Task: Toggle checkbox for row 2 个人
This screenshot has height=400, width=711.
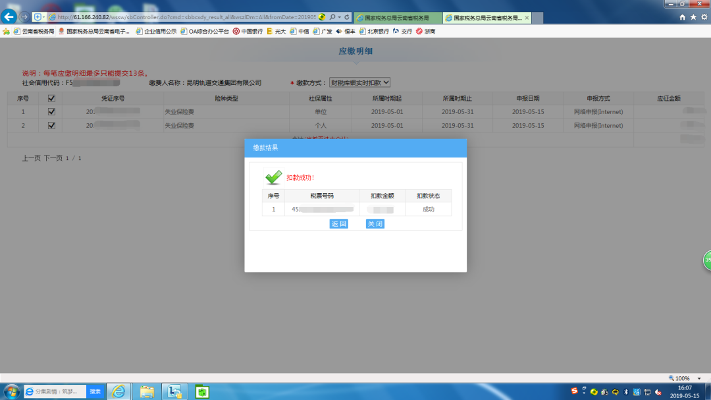Action: (x=51, y=125)
